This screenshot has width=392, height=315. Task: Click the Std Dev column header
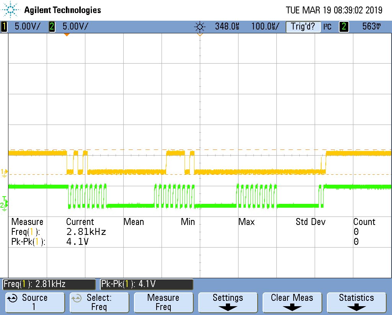click(310, 222)
